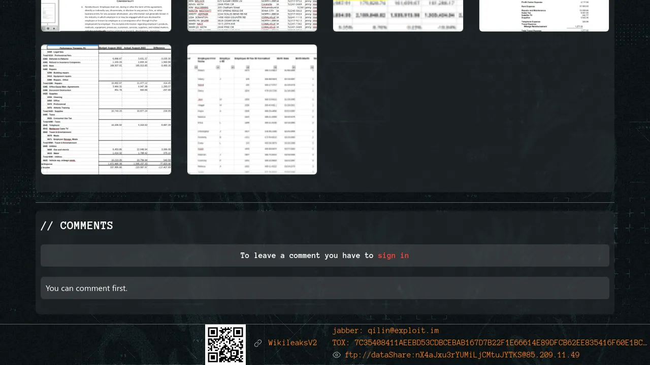Open the expense summary thumbnail at top right

point(544,15)
